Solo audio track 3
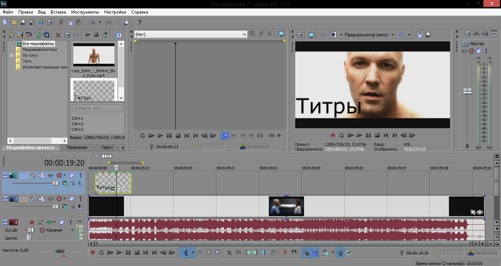 70,222
